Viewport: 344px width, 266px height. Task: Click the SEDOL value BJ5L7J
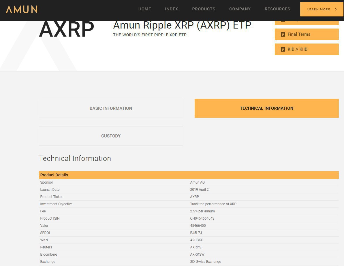pos(196,233)
